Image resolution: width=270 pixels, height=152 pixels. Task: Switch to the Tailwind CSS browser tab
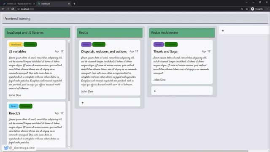pos(19,4)
